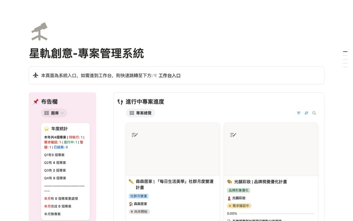The height and width of the screenshot is (221, 353).
Task: Click the 社群月營運 tag
Action: pos(139,196)
